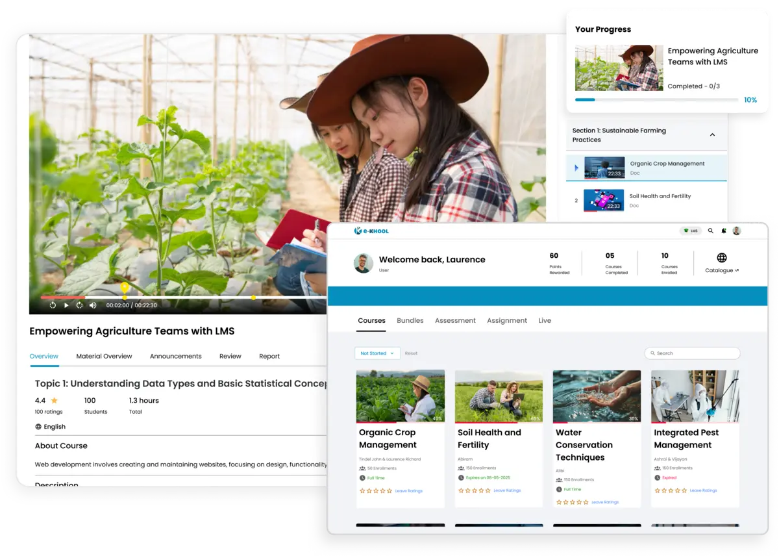Click the LMS graduation cap badge
Screen dimensions: 779x556
coord(690,231)
